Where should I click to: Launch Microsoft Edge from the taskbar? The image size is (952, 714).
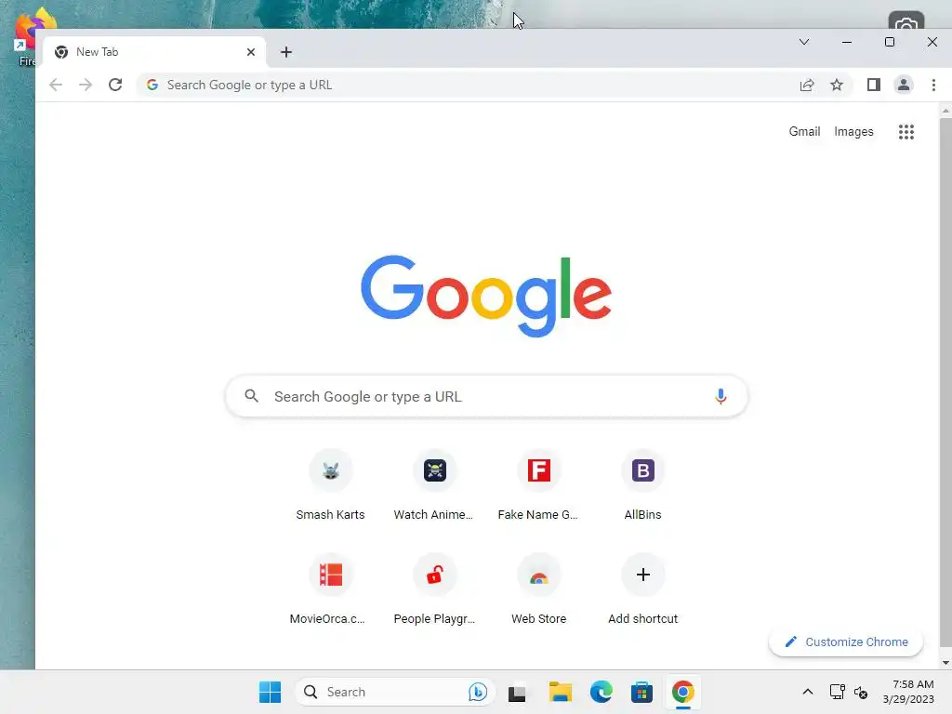pos(602,692)
